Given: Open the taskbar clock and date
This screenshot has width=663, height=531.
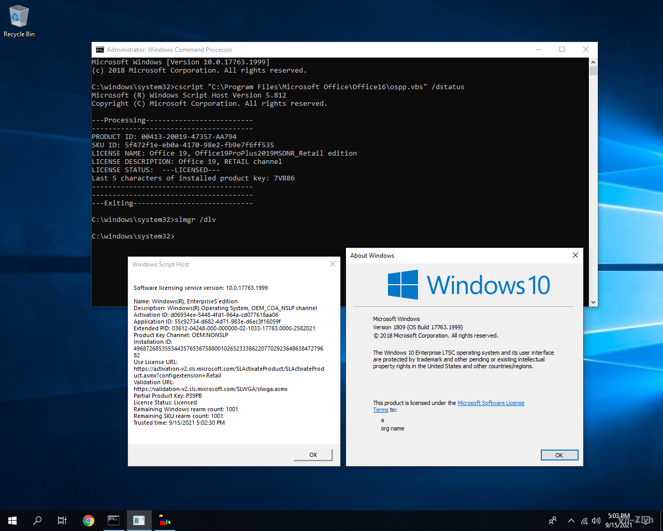Looking at the screenshot, I should (x=619, y=521).
